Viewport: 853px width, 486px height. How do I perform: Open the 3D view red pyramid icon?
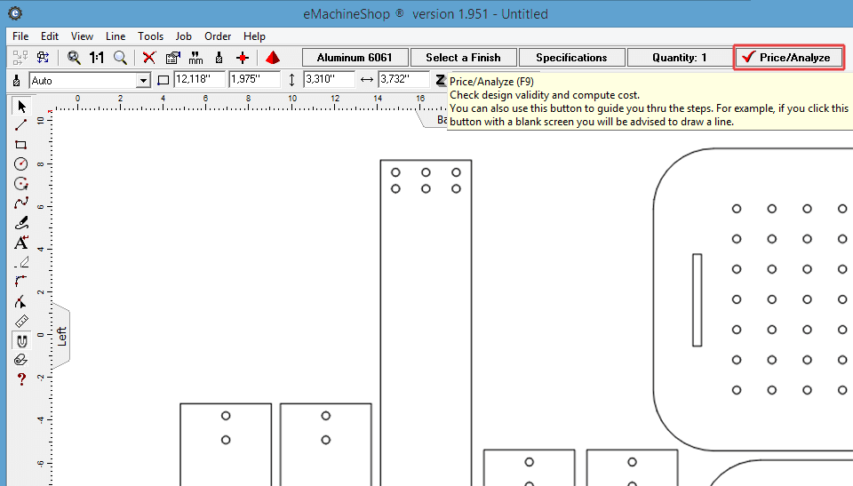273,58
